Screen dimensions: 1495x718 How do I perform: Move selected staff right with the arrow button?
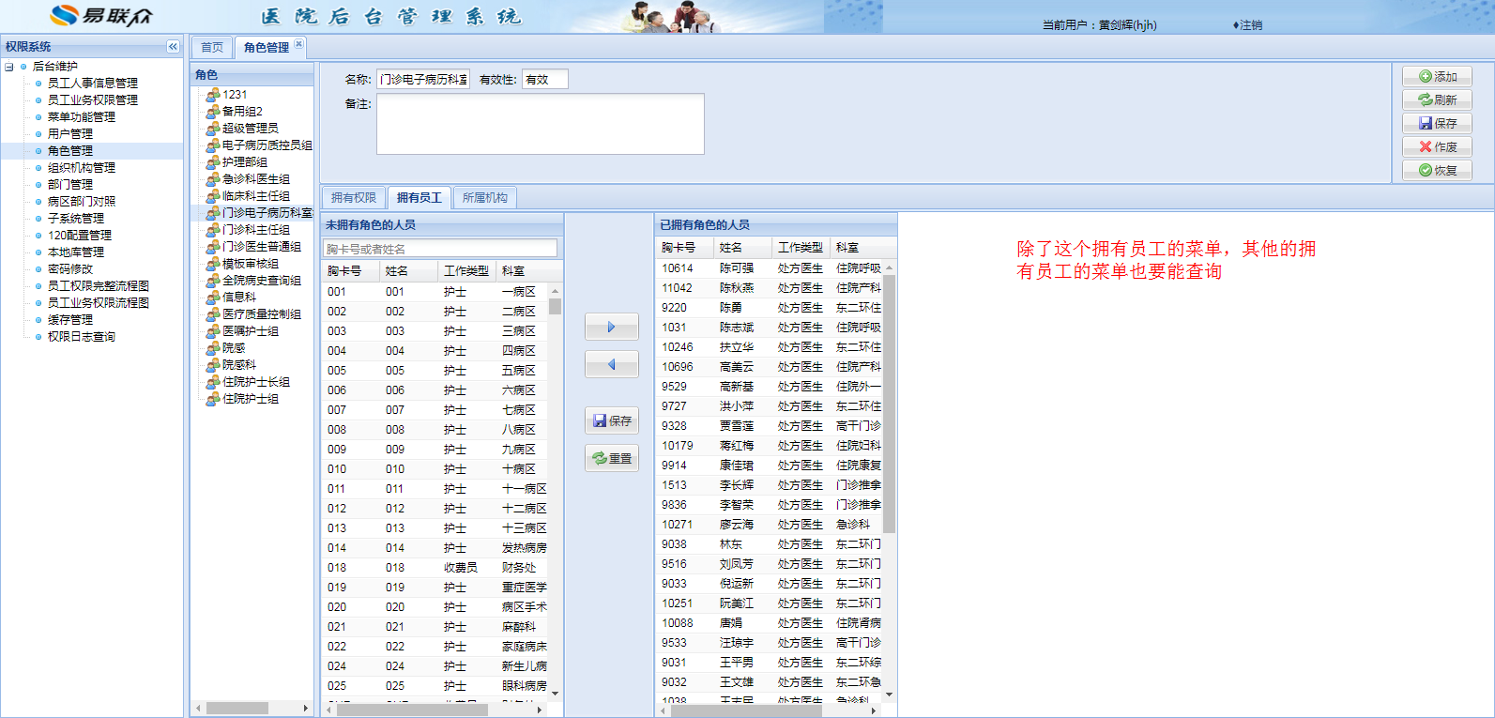611,327
